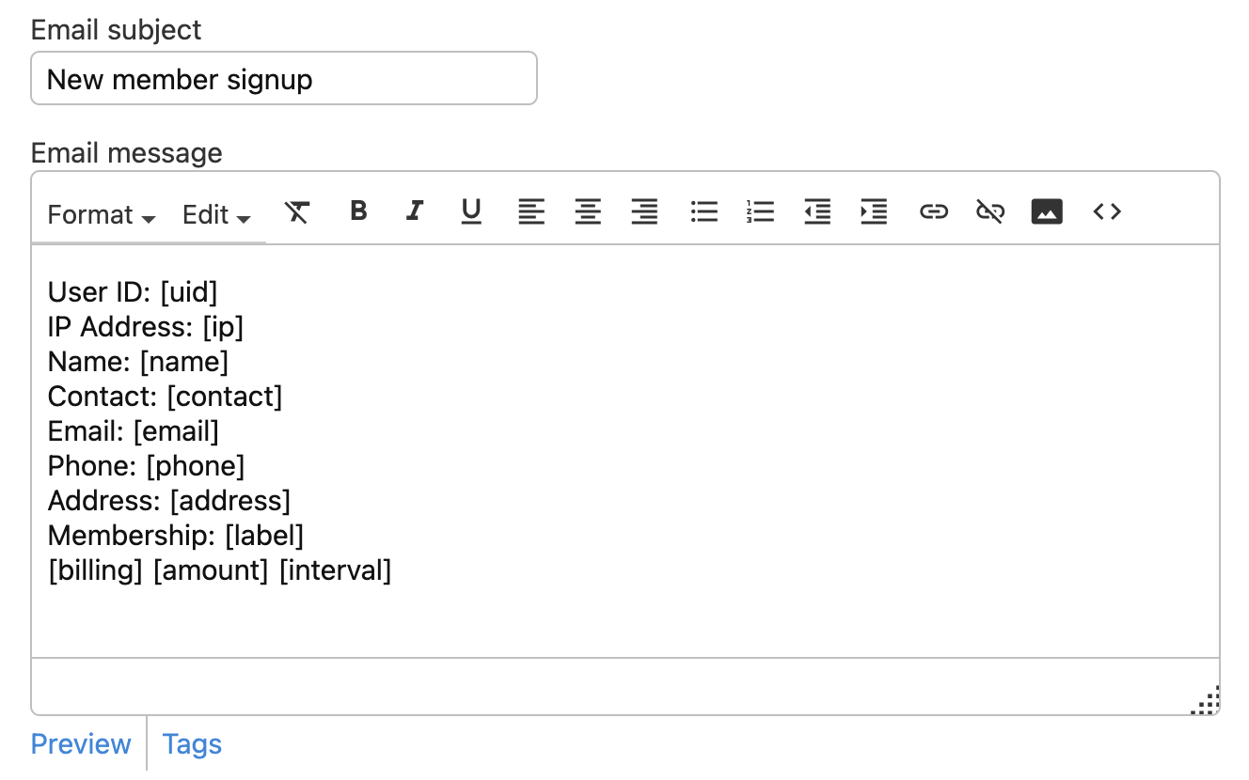Open the Edit dropdown menu

[216, 215]
